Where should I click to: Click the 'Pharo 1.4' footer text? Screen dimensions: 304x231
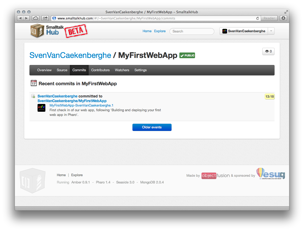click(x=103, y=182)
